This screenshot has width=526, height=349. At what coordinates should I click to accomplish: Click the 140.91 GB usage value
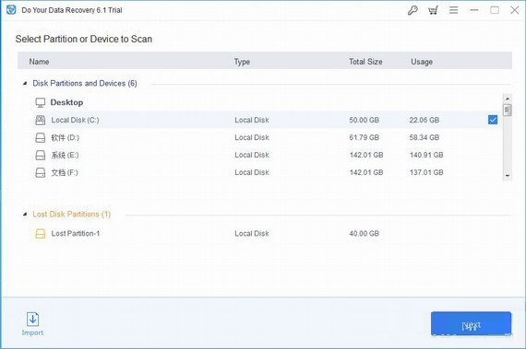tap(426, 155)
